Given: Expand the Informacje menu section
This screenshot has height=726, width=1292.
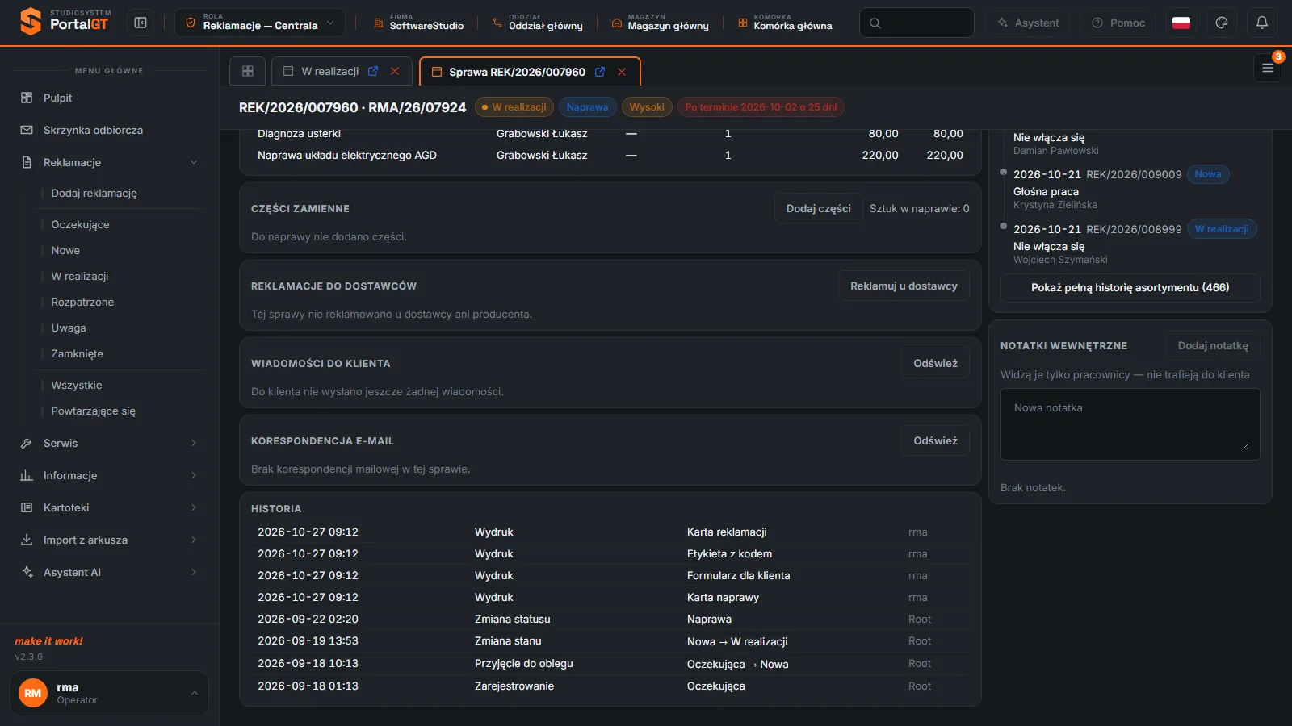Looking at the screenshot, I should (x=109, y=475).
